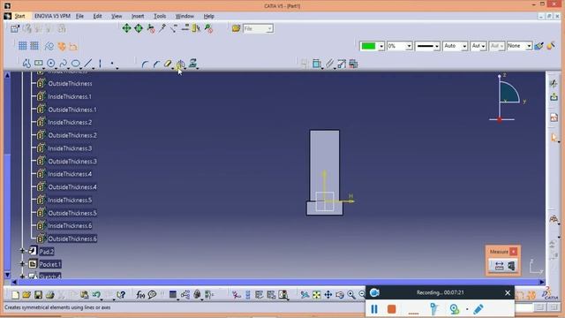Toggle Geometrical Constraints icon
The height and width of the screenshot is (318, 565).
pyautogui.click(x=62, y=46)
